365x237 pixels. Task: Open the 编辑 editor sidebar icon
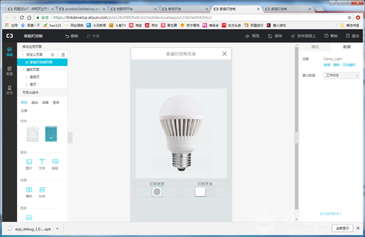[x=9, y=51]
